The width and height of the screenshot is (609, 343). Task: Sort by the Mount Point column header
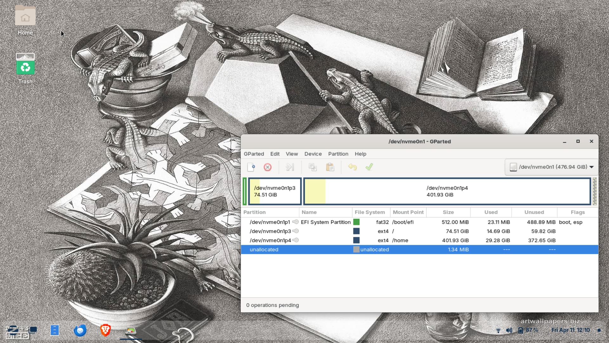408,212
